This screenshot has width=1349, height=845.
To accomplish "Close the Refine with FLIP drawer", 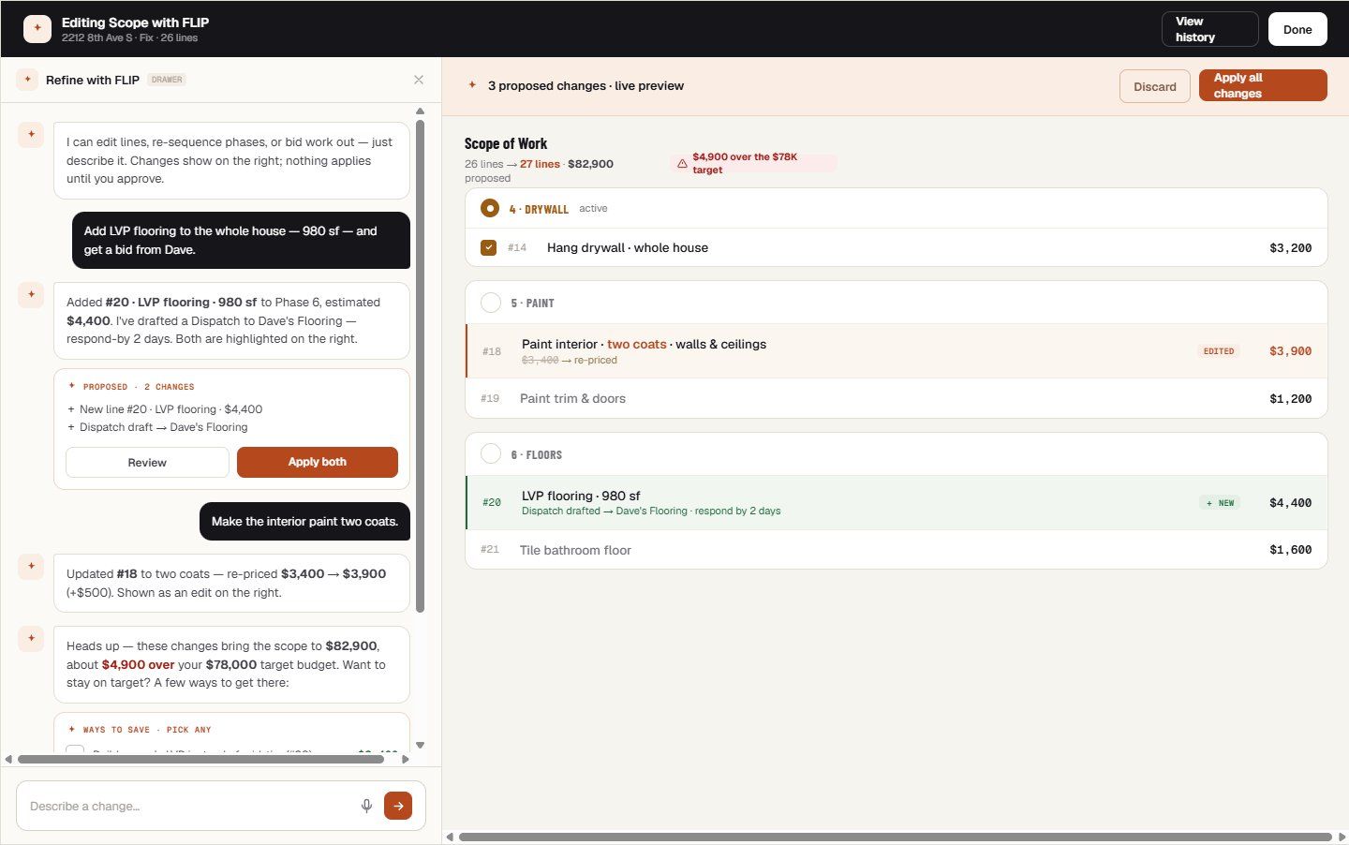I will pyautogui.click(x=419, y=80).
